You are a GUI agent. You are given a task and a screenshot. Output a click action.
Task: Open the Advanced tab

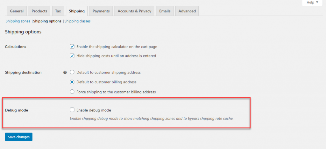187,11
